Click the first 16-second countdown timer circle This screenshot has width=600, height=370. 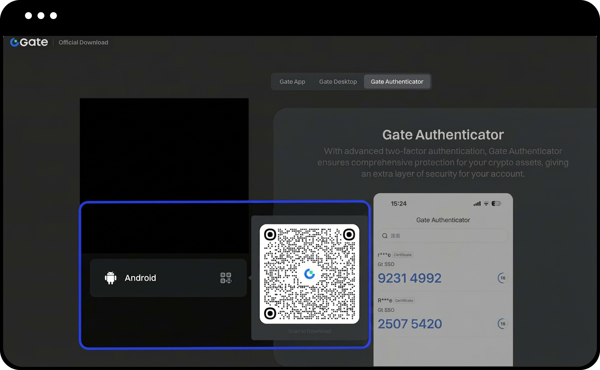(x=502, y=278)
